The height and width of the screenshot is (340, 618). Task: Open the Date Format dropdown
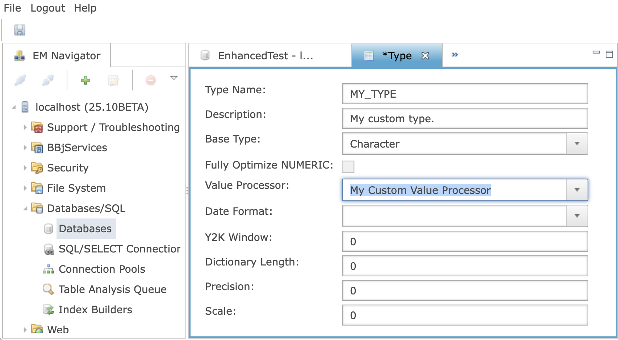click(577, 216)
